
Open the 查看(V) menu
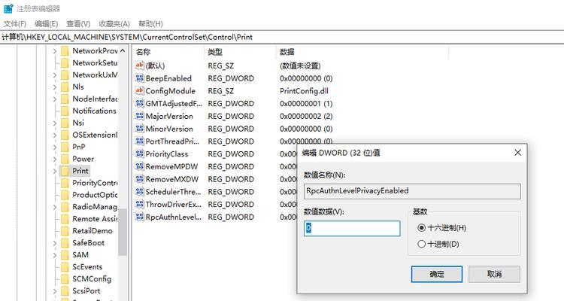pos(78,24)
